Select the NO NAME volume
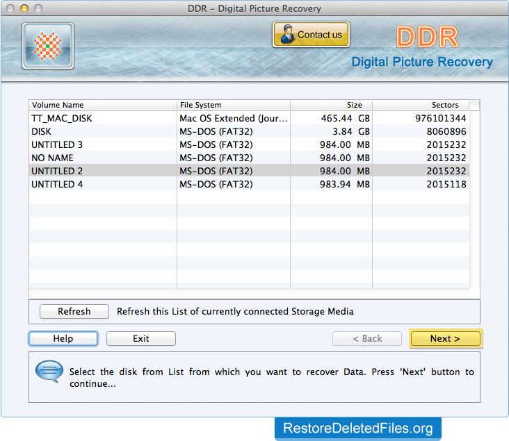The width and height of the screenshot is (509, 441). coord(249,158)
